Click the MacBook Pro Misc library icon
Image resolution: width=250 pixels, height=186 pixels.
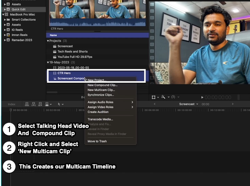[7, 14]
